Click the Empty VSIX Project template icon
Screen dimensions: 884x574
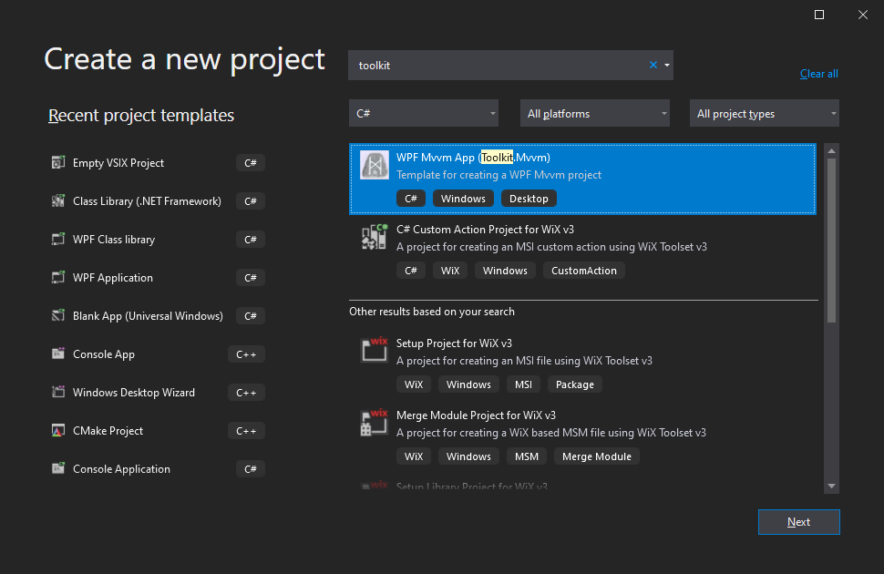point(58,162)
